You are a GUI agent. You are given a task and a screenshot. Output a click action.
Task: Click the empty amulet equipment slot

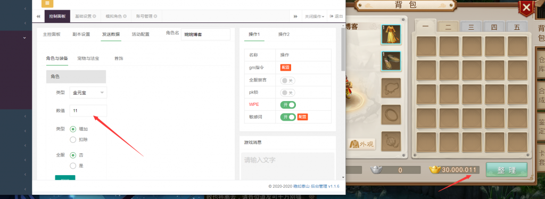coord(391,142)
